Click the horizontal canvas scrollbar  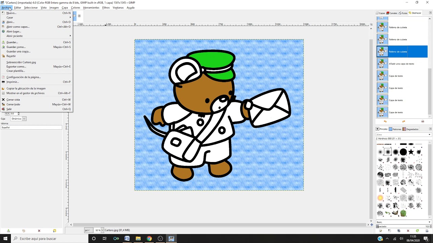pos(220,224)
